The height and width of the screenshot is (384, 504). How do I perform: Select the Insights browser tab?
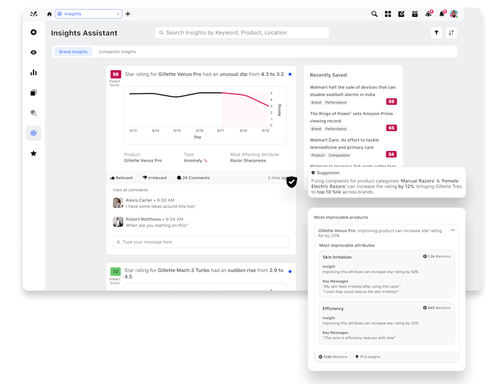point(89,14)
